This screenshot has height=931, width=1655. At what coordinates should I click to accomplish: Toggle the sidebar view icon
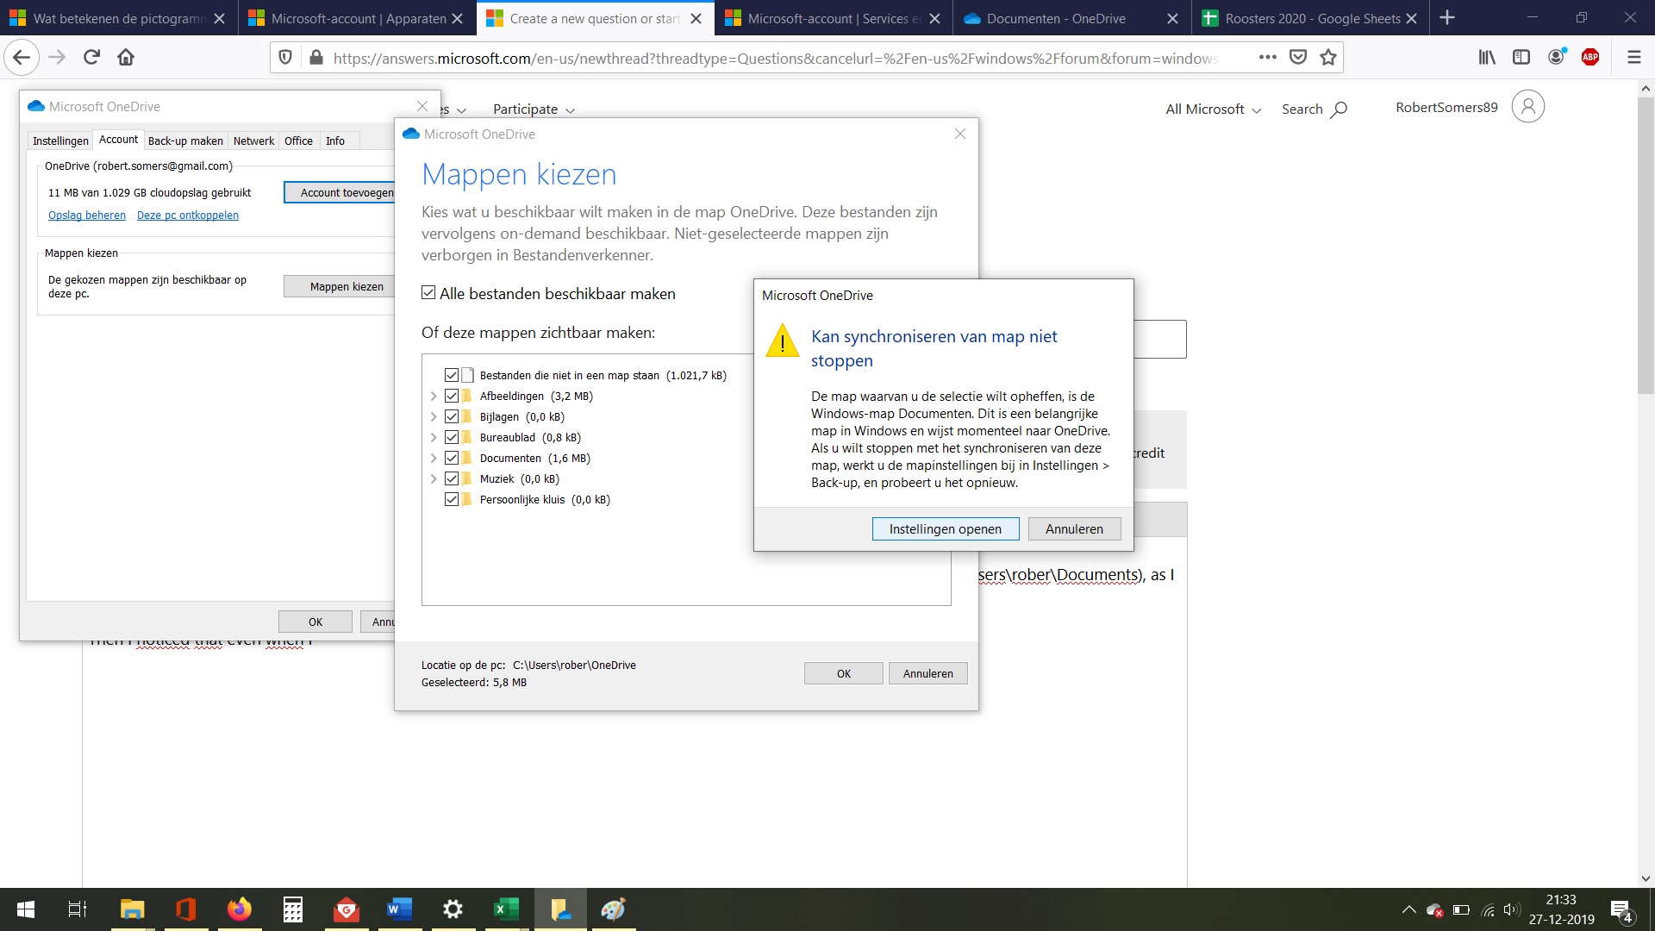pyautogui.click(x=1521, y=58)
